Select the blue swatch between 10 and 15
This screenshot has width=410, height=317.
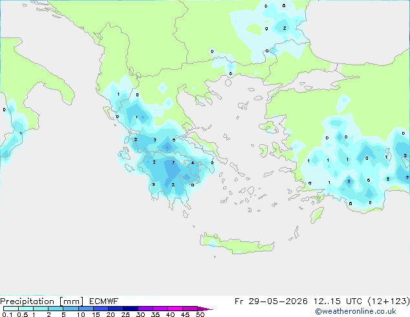[x=86, y=309]
